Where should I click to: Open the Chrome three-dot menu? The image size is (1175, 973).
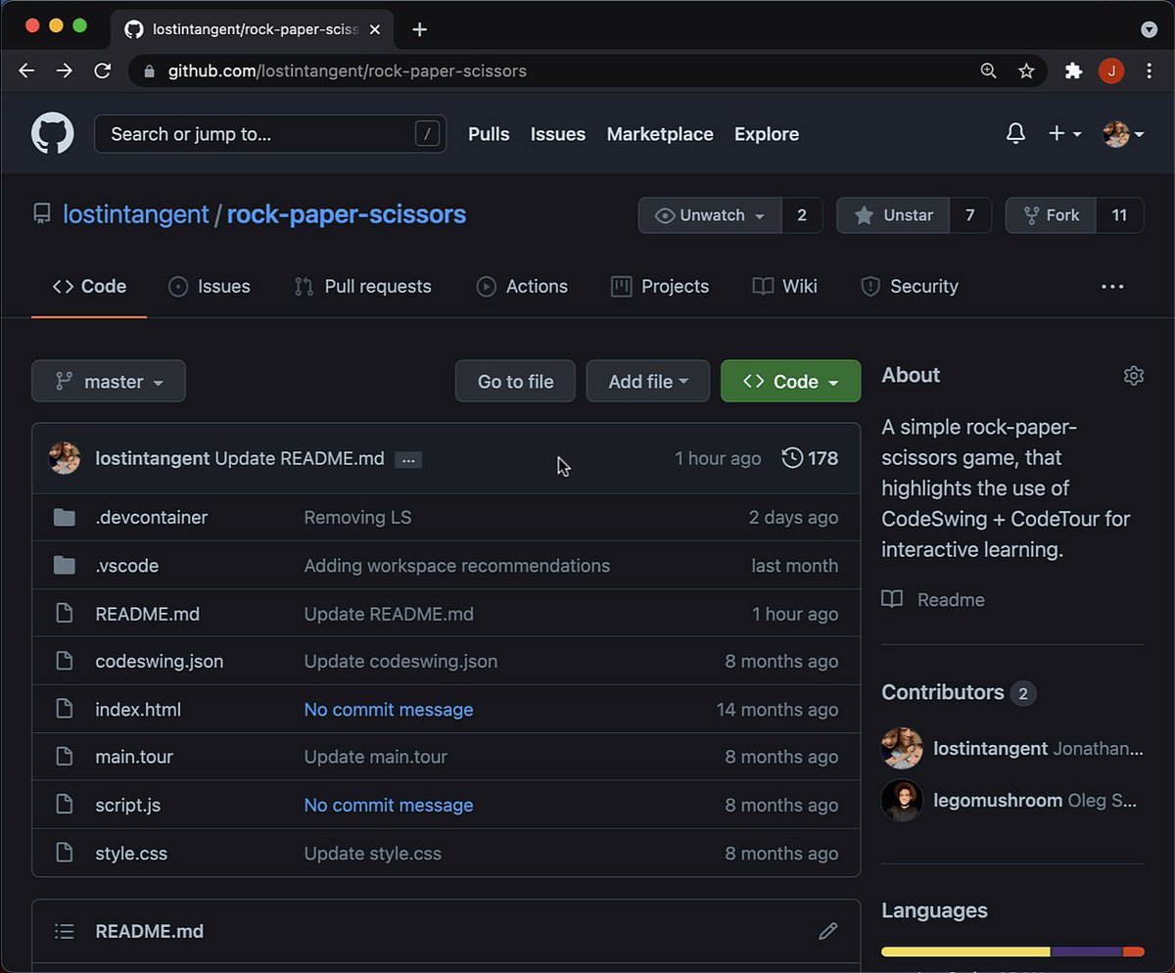pos(1150,70)
